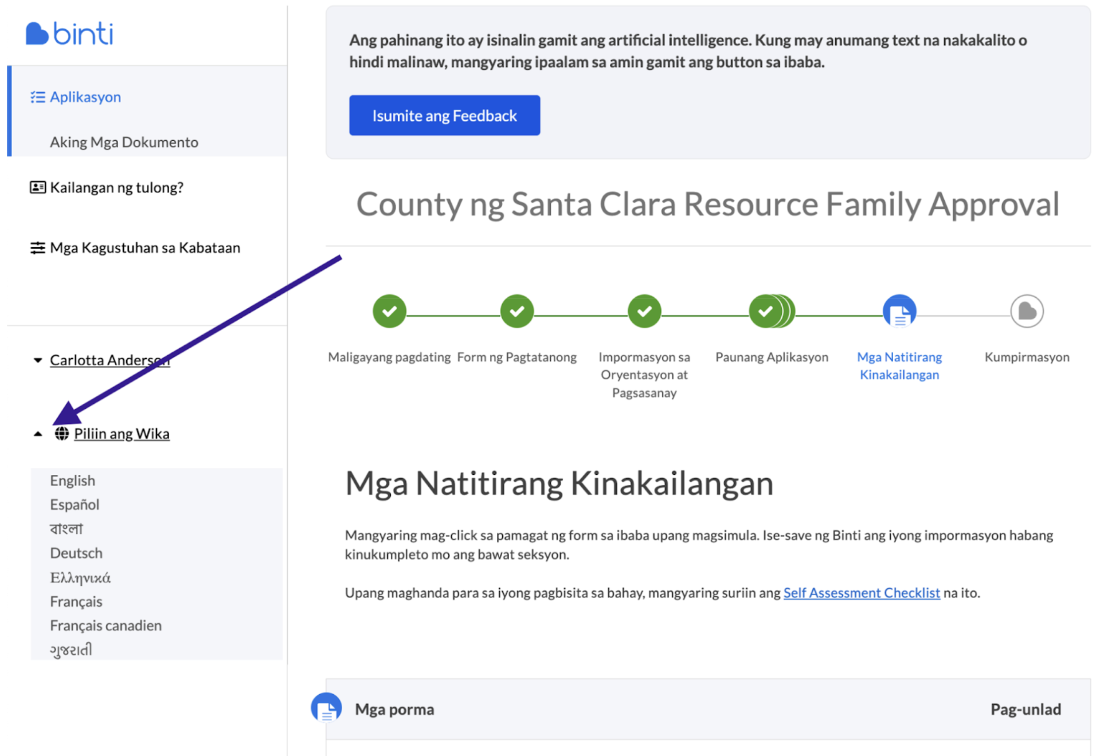This screenshot has width=1104, height=756.
Task: Click the Kumpirmasyon heart step icon
Action: click(1026, 311)
